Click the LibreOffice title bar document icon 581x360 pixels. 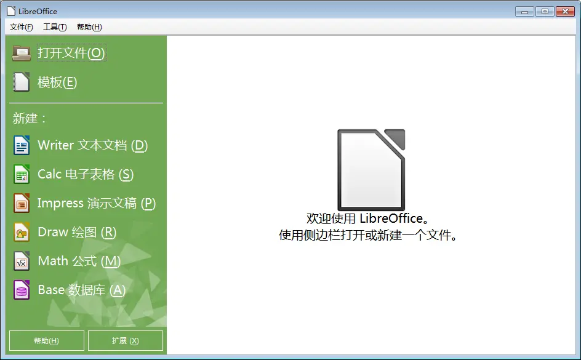click(x=11, y=11)
